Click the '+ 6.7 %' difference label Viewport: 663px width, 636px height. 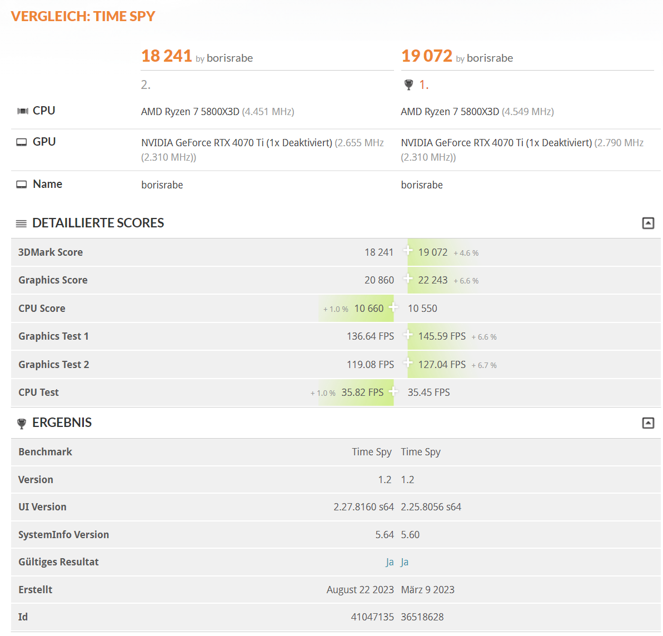coord(484,365)
